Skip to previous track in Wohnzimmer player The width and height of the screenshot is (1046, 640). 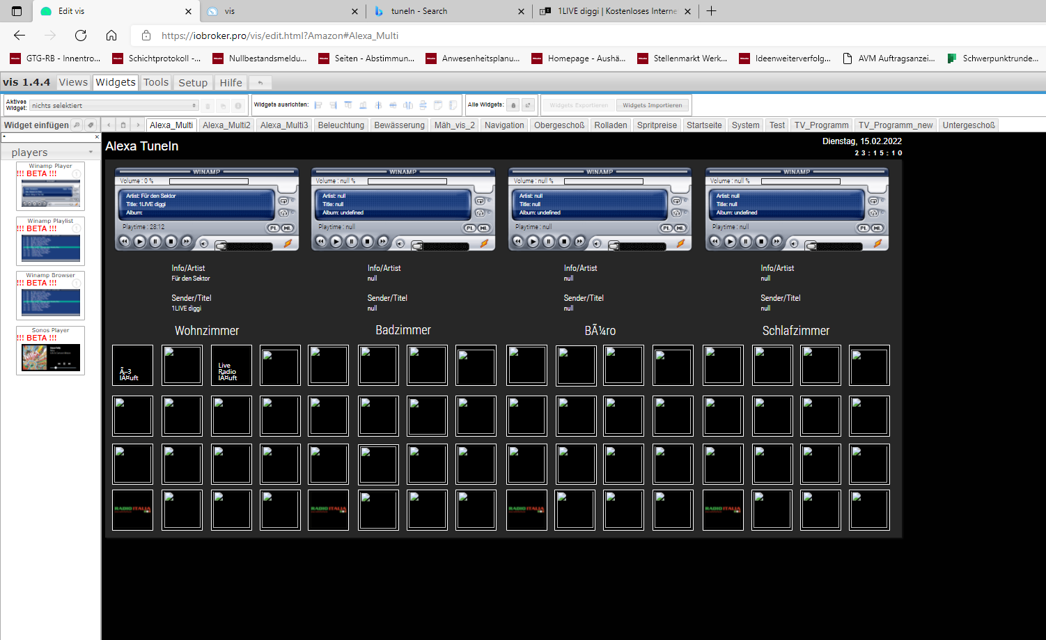click(125, 242)
